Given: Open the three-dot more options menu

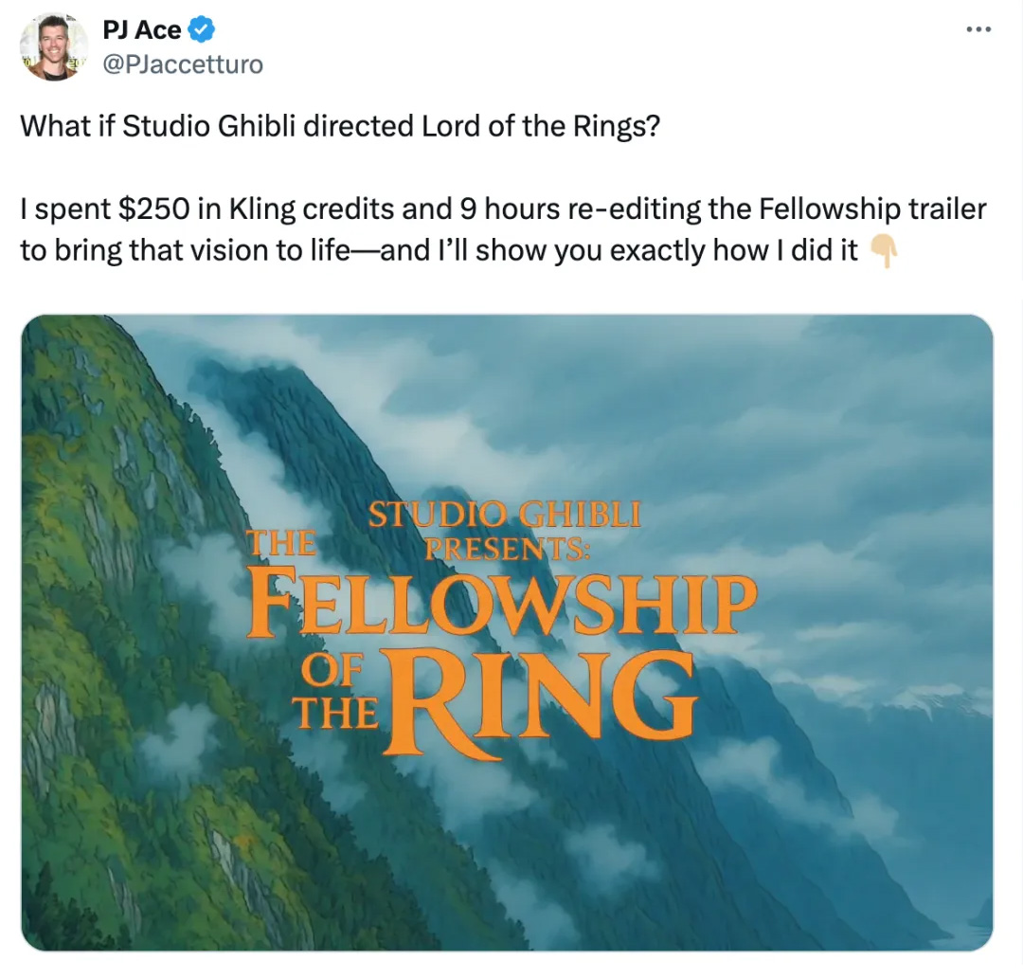Looking at the screenshot, I should click(x=979, y=29).
